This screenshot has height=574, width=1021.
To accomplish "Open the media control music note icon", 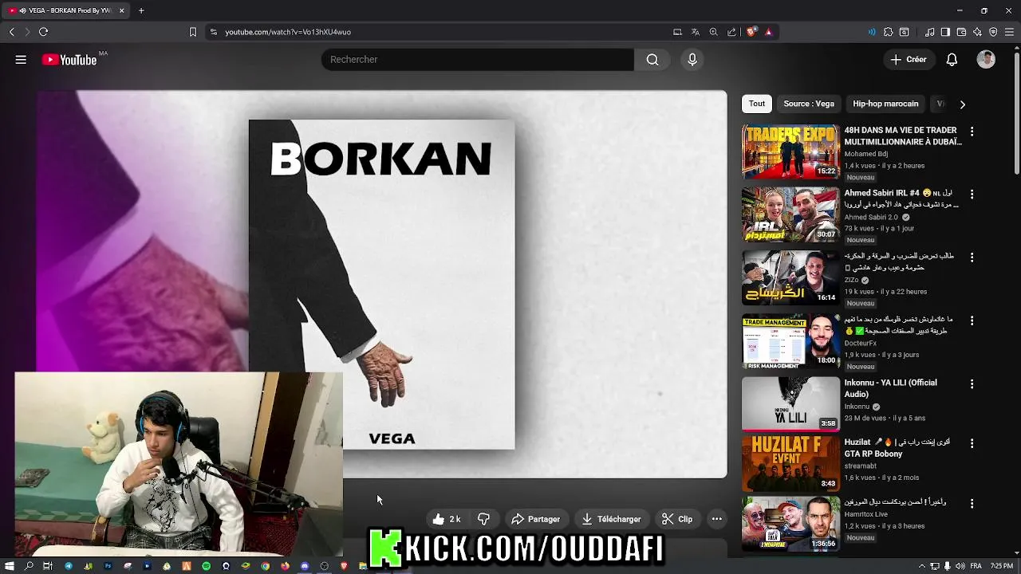I will pos(929,32).
